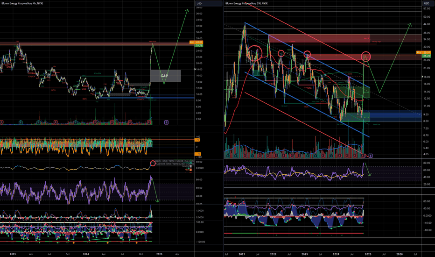Click the 2022 label on the weekly time axis
This screenshot has height=257, width=435.
[x=273, y=254]
